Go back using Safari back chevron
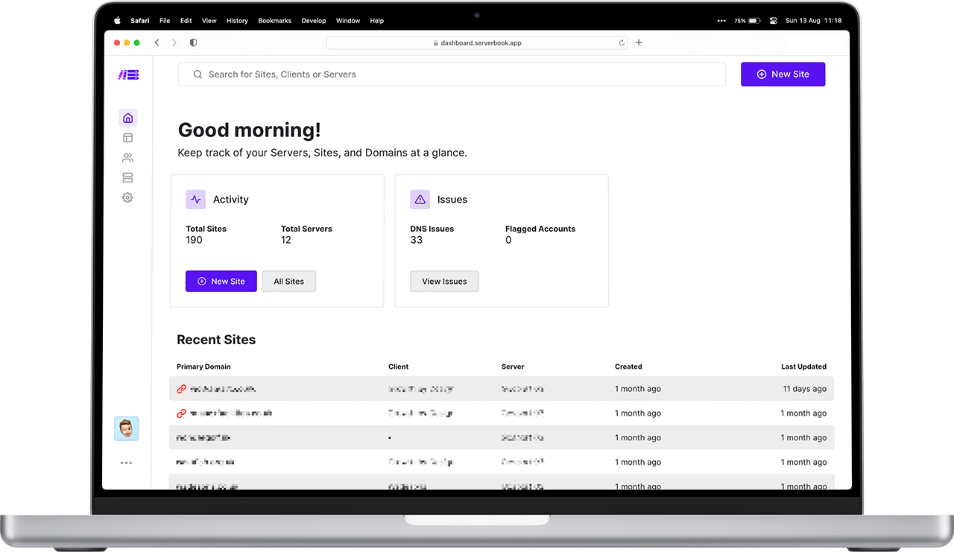 pos(157,42)
